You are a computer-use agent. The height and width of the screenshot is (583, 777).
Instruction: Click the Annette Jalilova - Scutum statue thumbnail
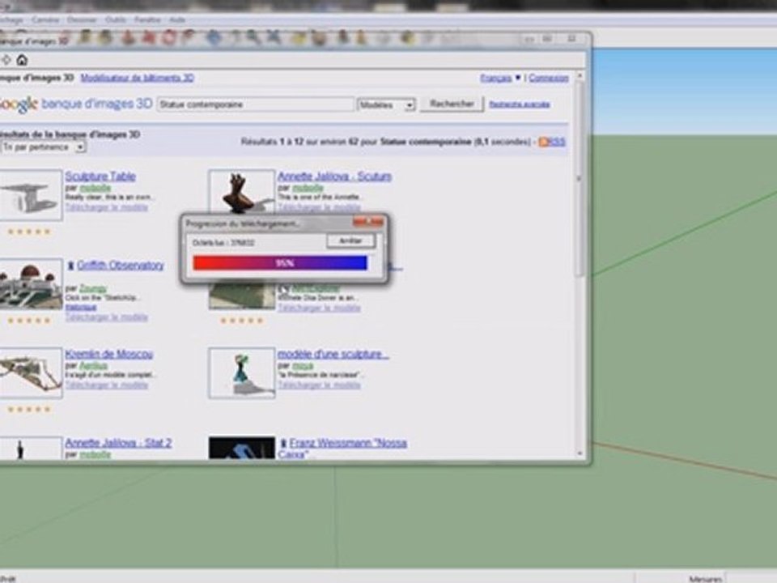[242, 192]
